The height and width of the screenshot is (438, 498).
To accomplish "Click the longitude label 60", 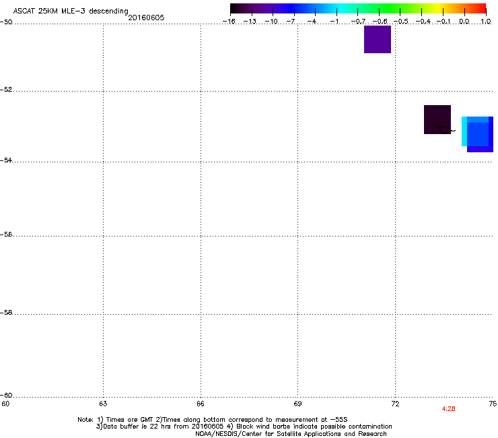I will pos(5,404).
